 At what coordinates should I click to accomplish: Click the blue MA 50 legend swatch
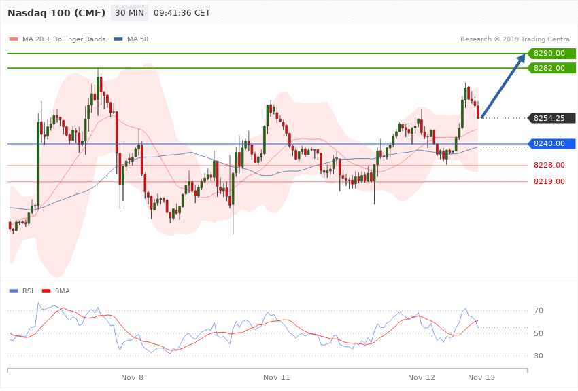(118, 39)
